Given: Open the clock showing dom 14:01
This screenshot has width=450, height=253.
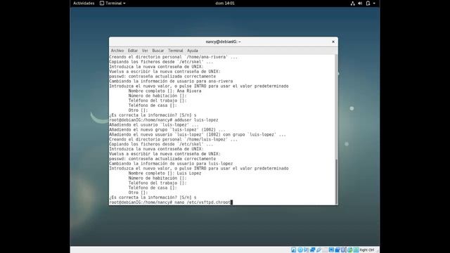Looking at the screenshot, I should click(x=225, y=3).
